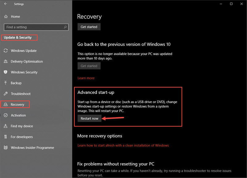This screenshot has height=178, width=247.
Task: Click the Restart now button
Action: pos(89,118)
